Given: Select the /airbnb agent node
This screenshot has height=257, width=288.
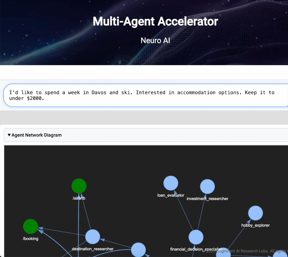Looking at the screenshot, I should coord(79,186).
